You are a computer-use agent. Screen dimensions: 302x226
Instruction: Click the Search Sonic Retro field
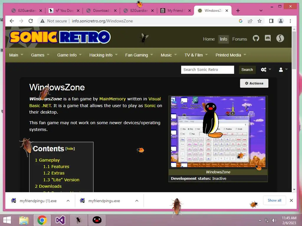pyautogui.click(x=207, y=69)
